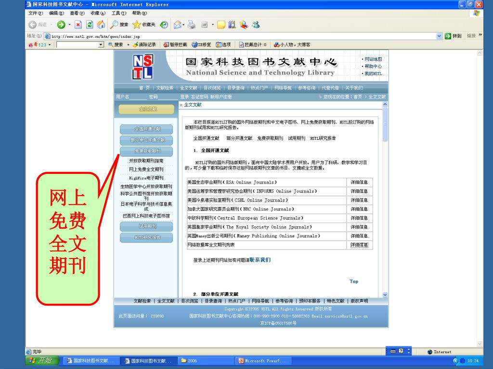This screenshot has width=493, height=369.
Task: Open the 搜索 button dropdown on 123 toolbar
Action: tap(128, 45)
